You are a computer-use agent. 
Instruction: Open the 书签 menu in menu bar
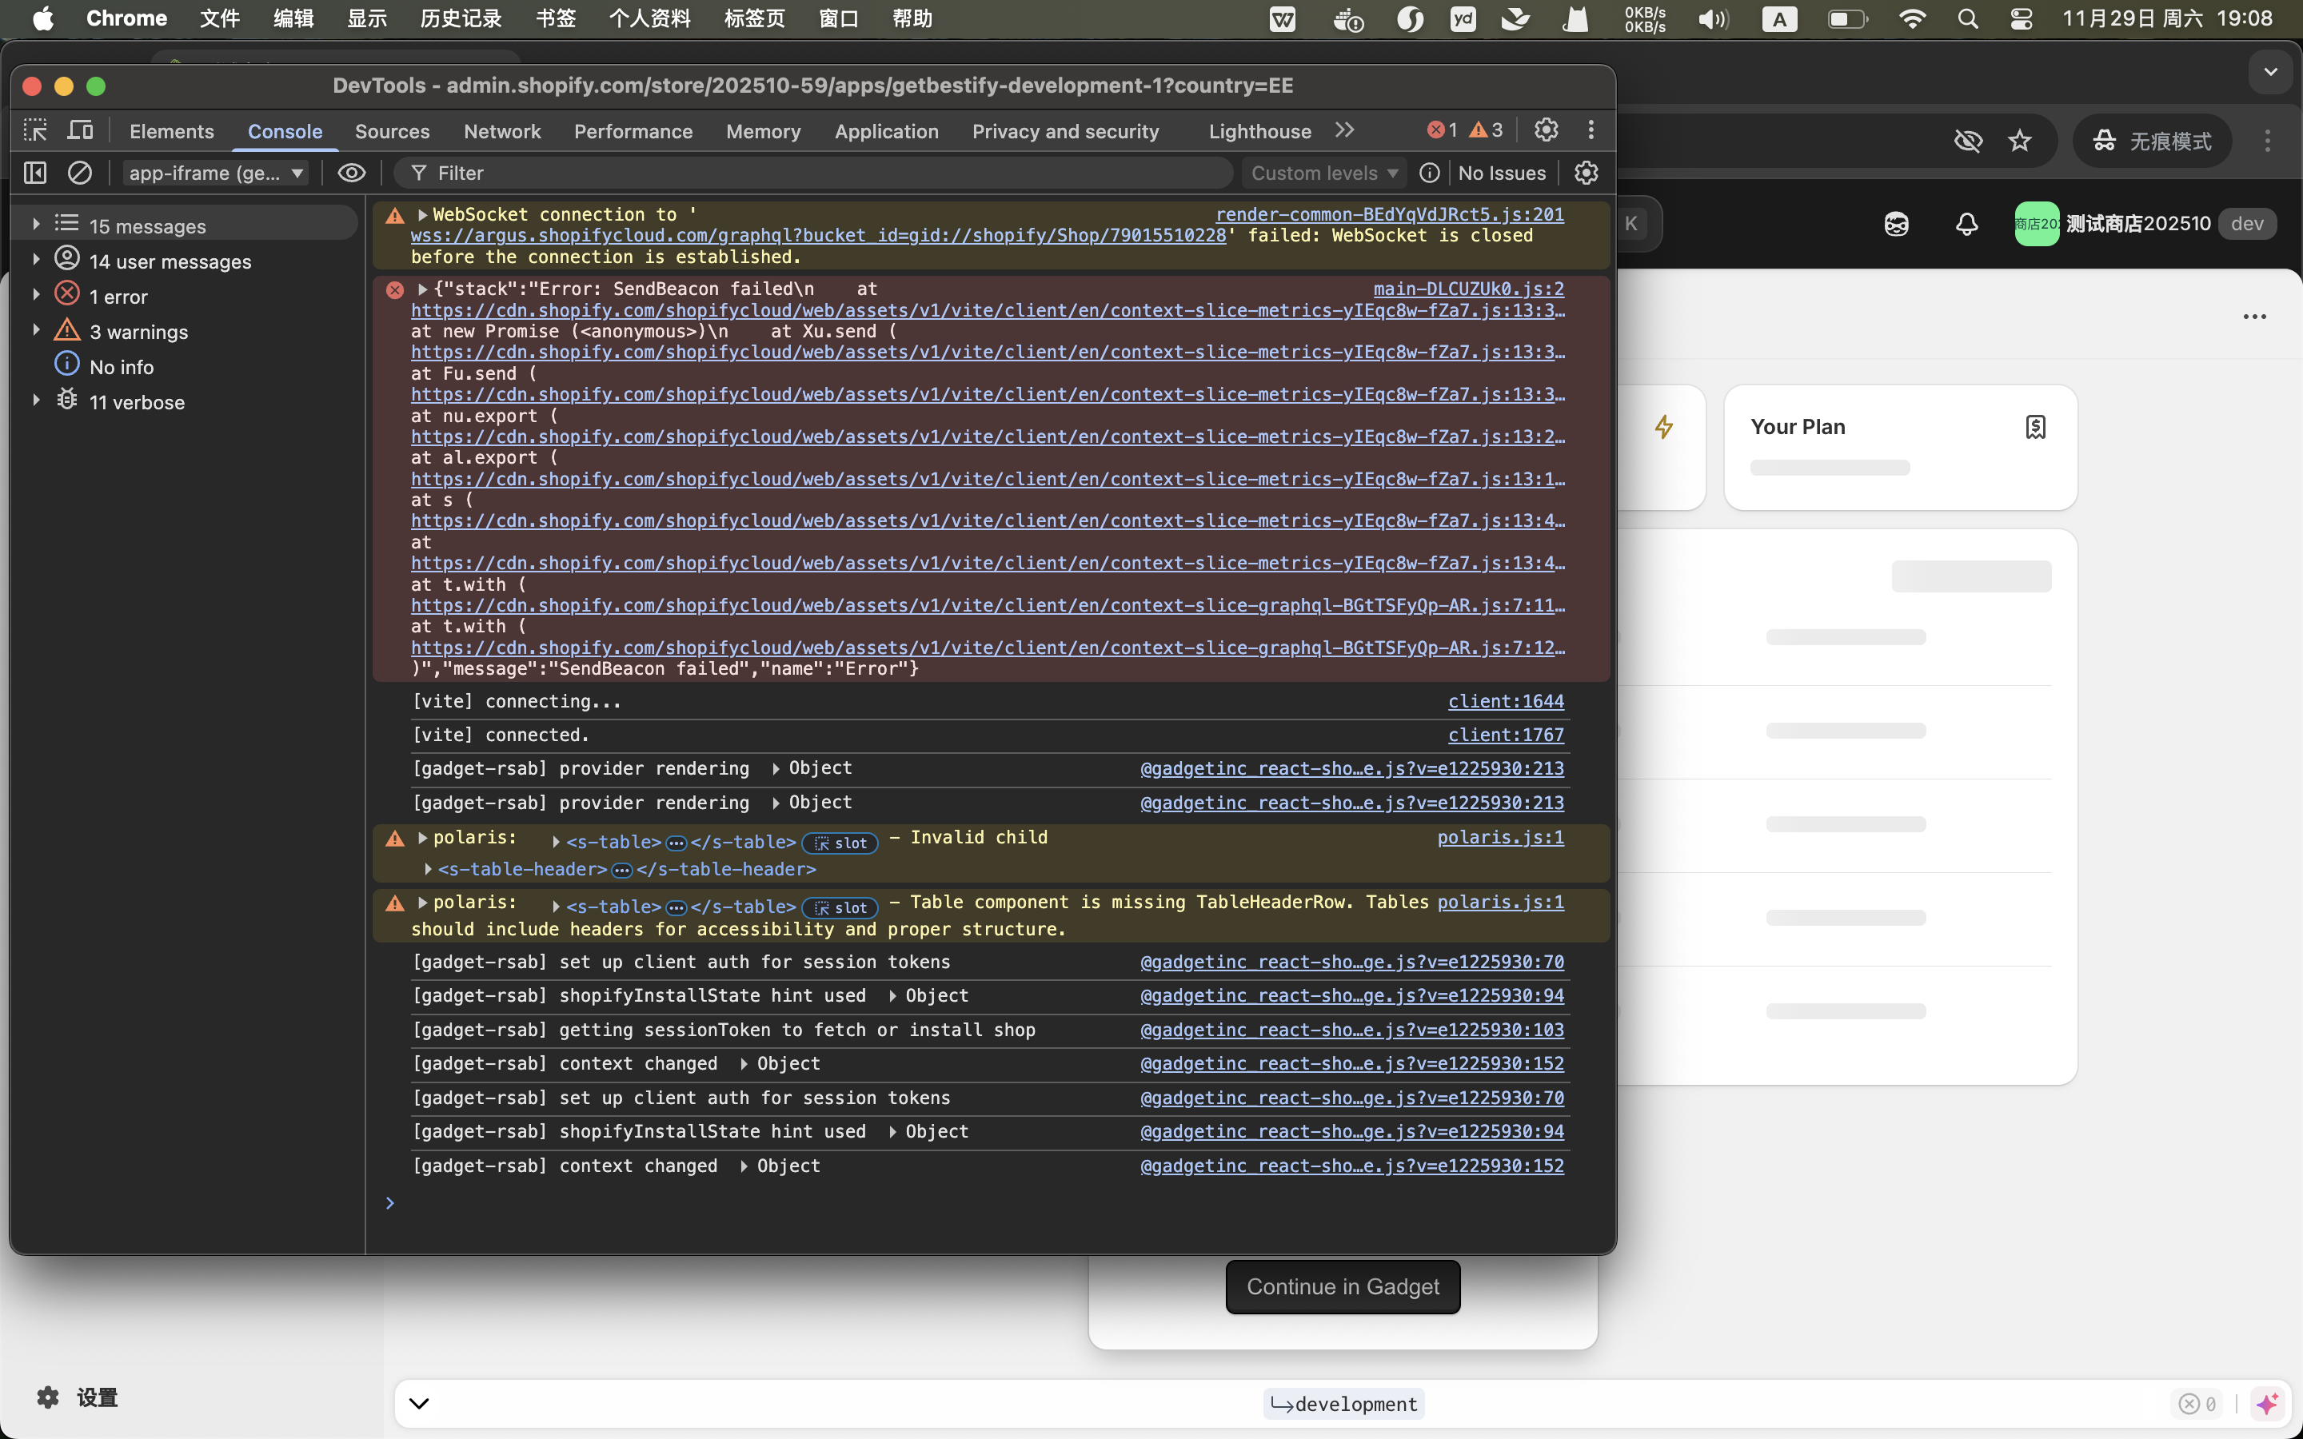click(x=555, y=18)
